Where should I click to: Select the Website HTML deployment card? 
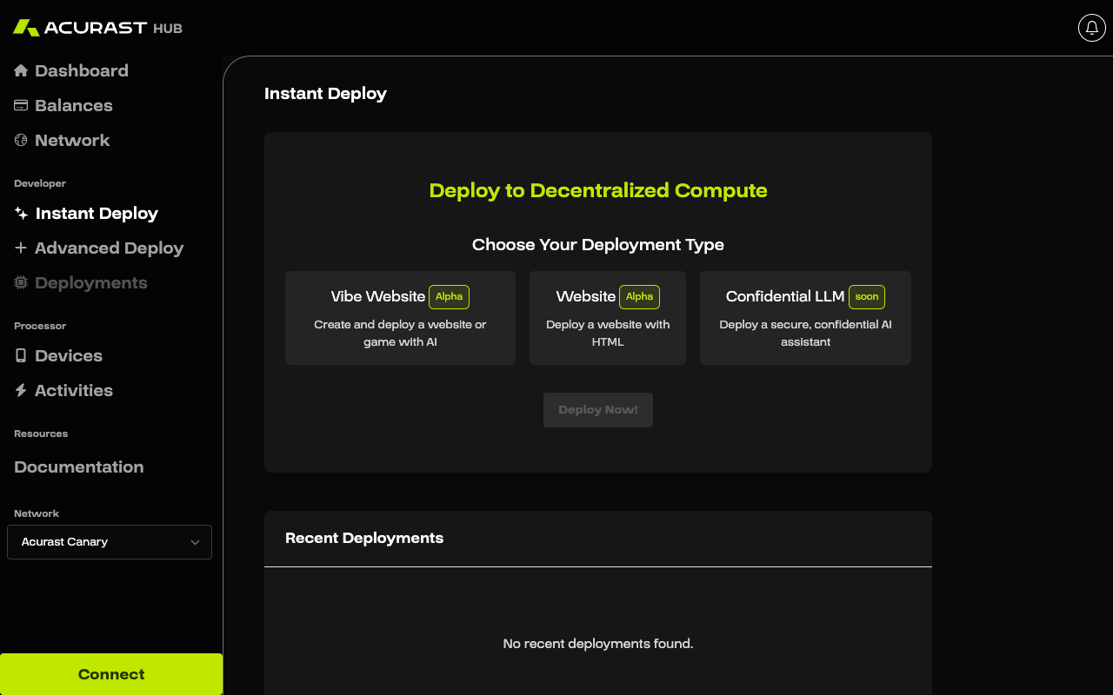[x=608, y=318]
